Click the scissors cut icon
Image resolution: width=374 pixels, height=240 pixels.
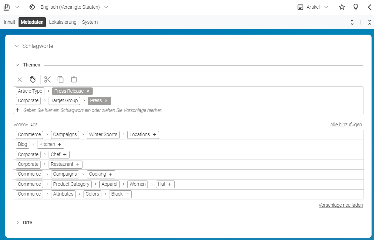48,79
